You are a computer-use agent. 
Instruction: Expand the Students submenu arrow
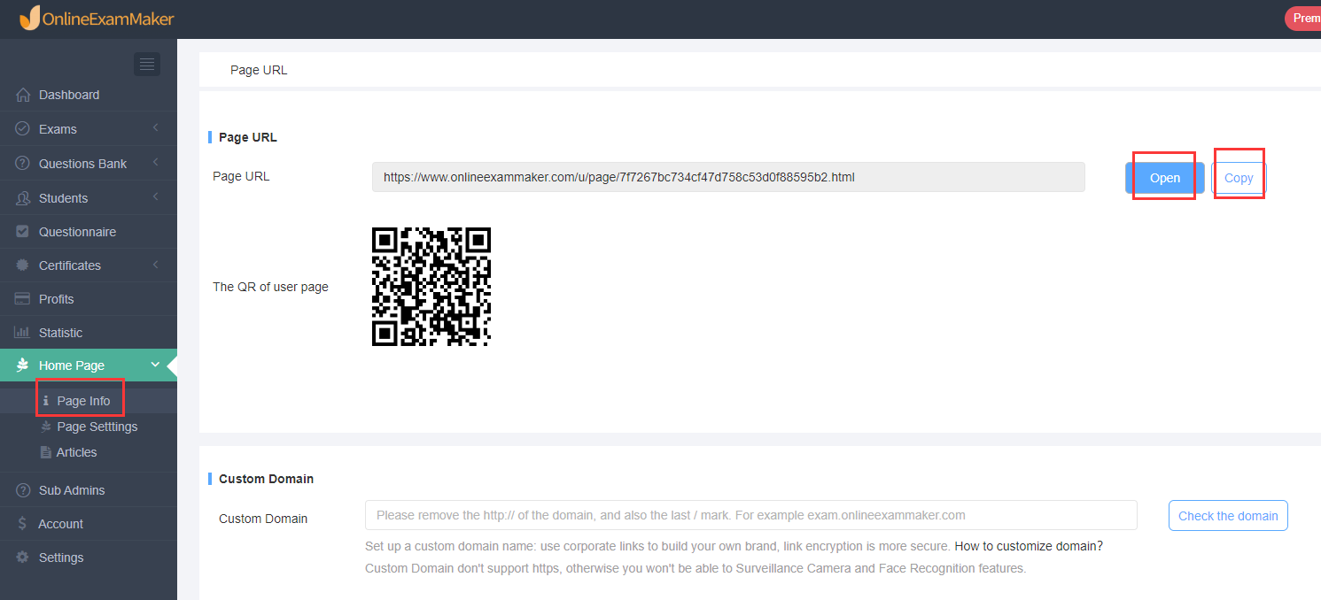click(156, 197)
